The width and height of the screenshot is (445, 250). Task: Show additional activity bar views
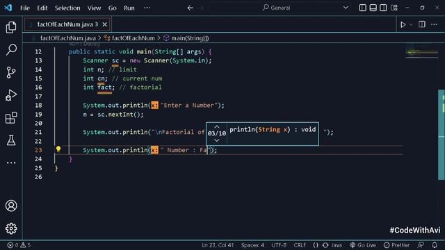11,162
